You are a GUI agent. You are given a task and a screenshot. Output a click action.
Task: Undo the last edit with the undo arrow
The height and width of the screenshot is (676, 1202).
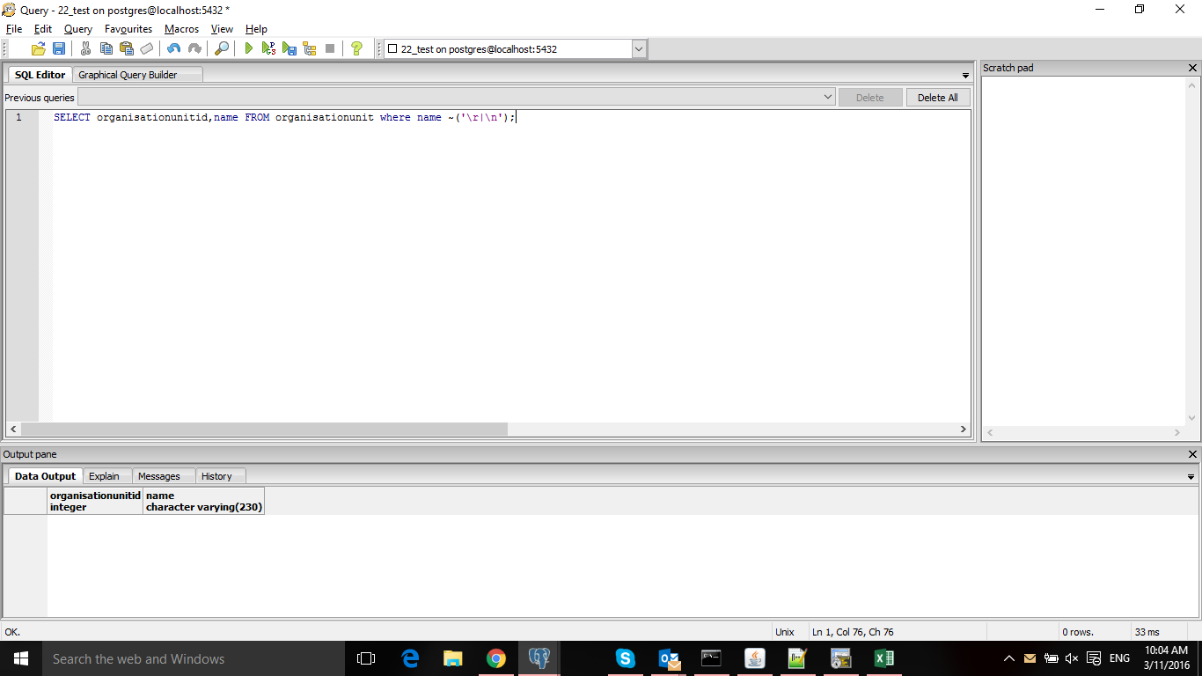pos(173,49)
